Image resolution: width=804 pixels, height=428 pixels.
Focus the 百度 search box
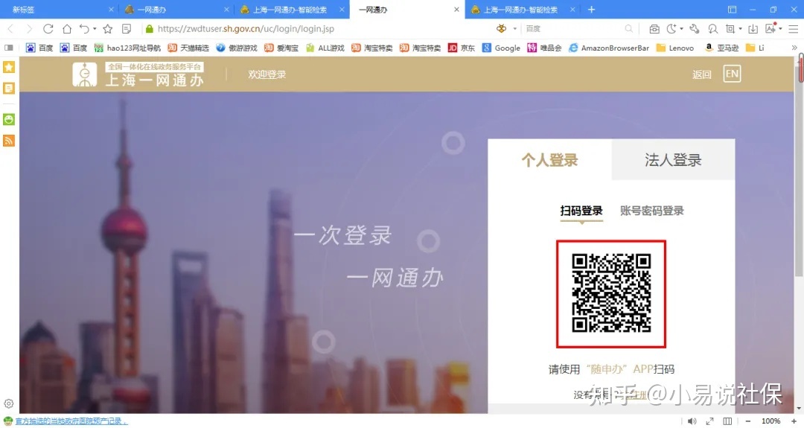[x=573, y=29]
